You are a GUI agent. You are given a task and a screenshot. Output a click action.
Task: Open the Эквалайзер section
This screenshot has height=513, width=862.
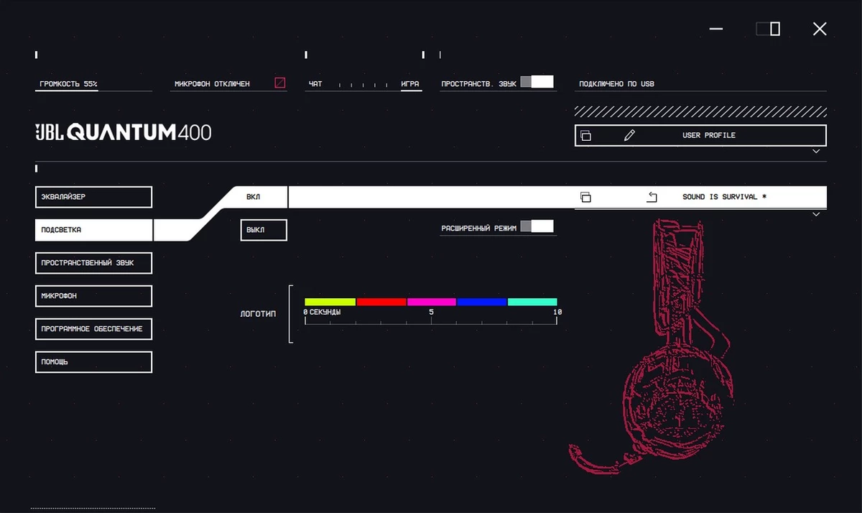click(93, 197)
